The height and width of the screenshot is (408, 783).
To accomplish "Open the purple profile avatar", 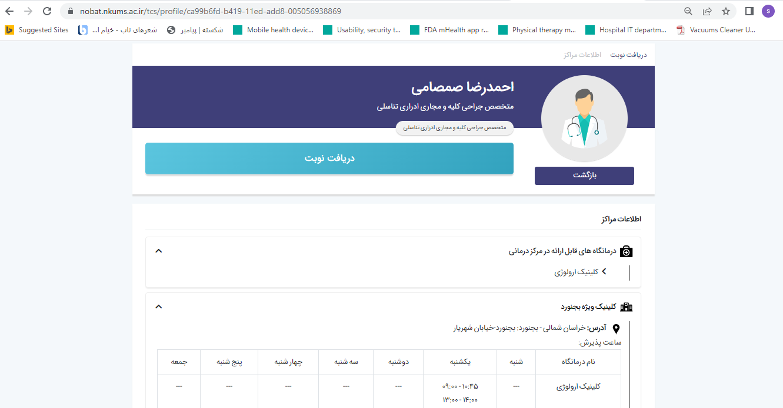I will [x=768, y=11].
